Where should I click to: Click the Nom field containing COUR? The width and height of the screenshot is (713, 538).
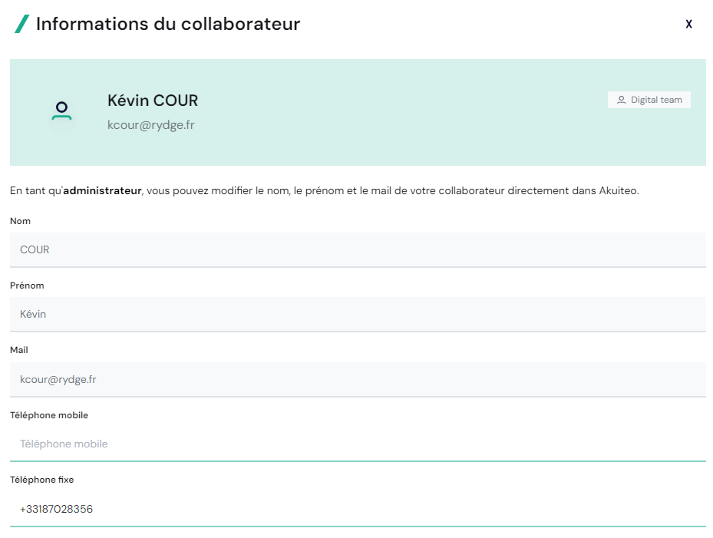358,249
